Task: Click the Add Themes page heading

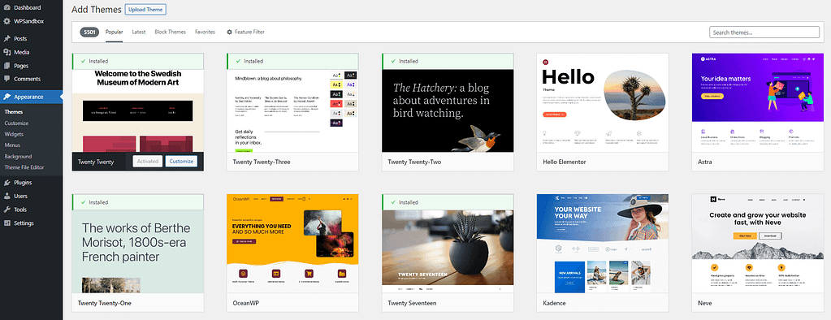Action: (97, 10)
